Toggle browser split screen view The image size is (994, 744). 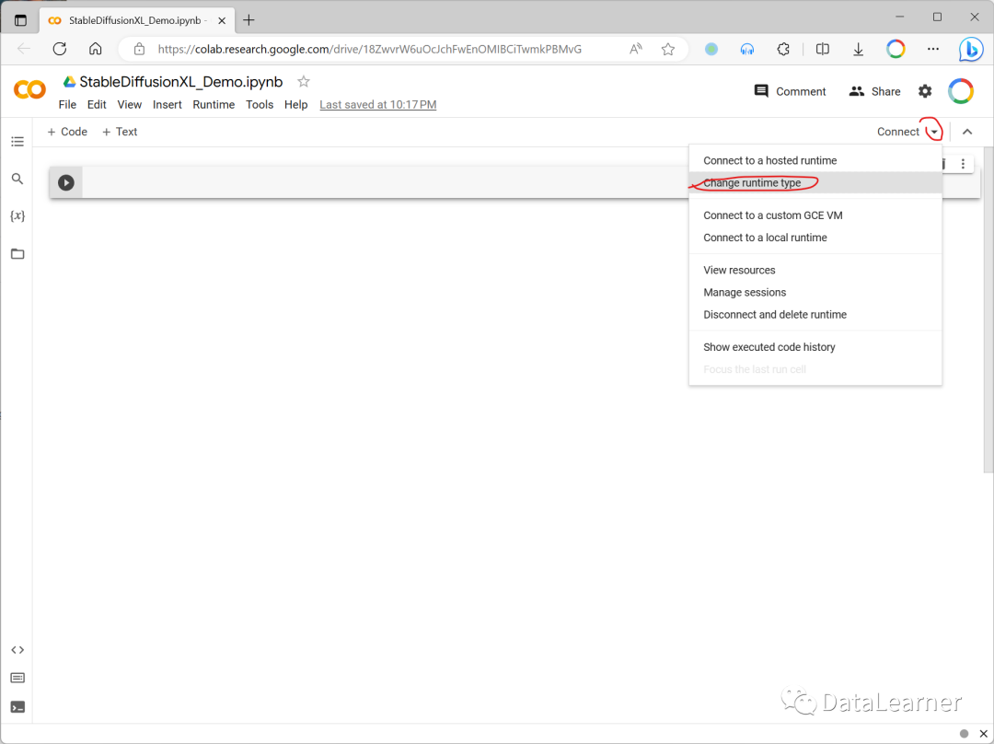[x=822, y=49]
